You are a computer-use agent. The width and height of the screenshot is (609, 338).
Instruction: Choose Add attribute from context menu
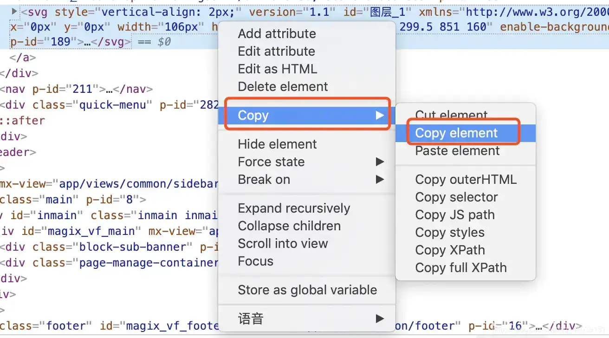[277, 33]
